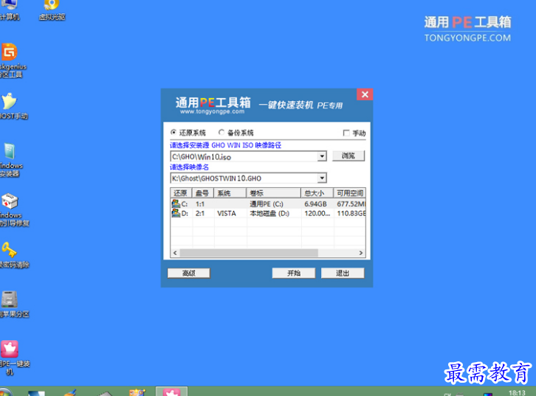Screen dimensions: 536x396
Task: Sort by the 总大小 column header
Action: pyautogui.click(x=317, y=193)
